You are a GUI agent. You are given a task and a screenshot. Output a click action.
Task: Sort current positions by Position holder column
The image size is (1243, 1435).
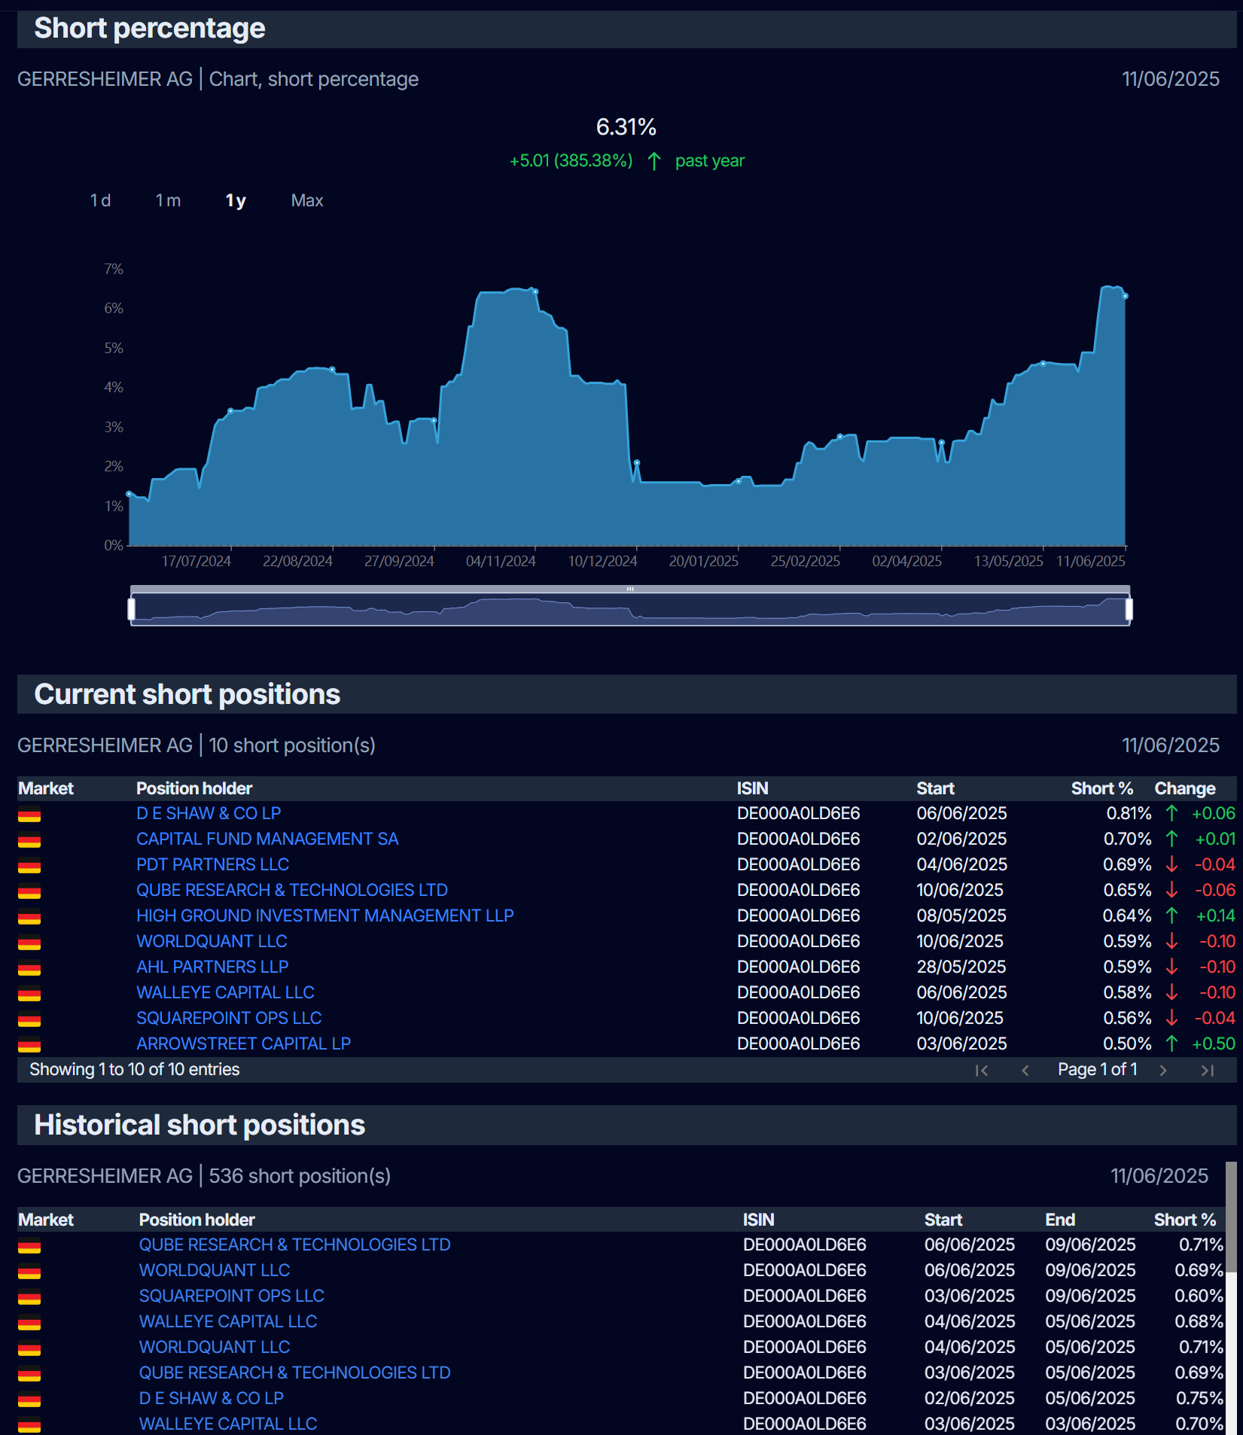[194, 788]
